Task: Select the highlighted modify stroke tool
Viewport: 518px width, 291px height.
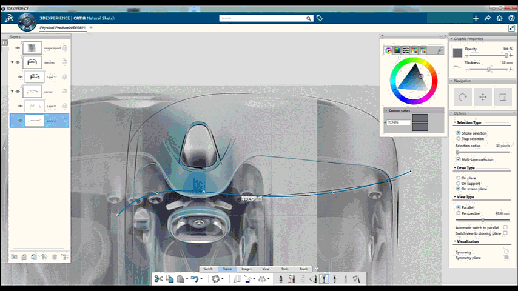Action: [x=324, y=279]
